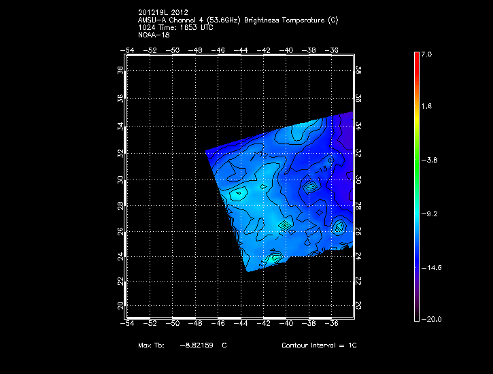Screen dimensions: 493x374
Task: Click the color bar's red top end
Action: (415, 55)
